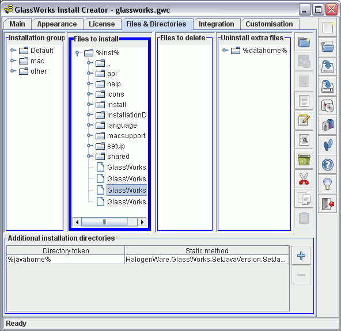Image resolution: width=341 pixels, height=331 pixels.
Task: Click the document with wrench properties icon
Action: pos(304,140)
